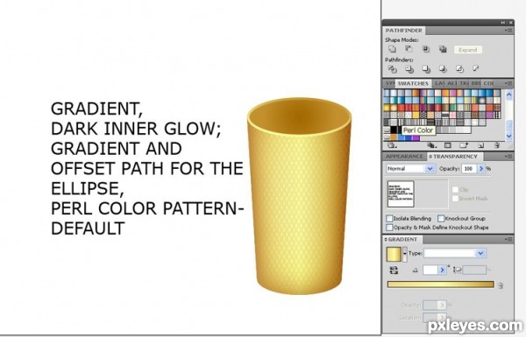The width and height of the screenshot is (526, 337).
Task: Switch to the Appearance tab
Action: pyautogui.click(x=404, y=157)
